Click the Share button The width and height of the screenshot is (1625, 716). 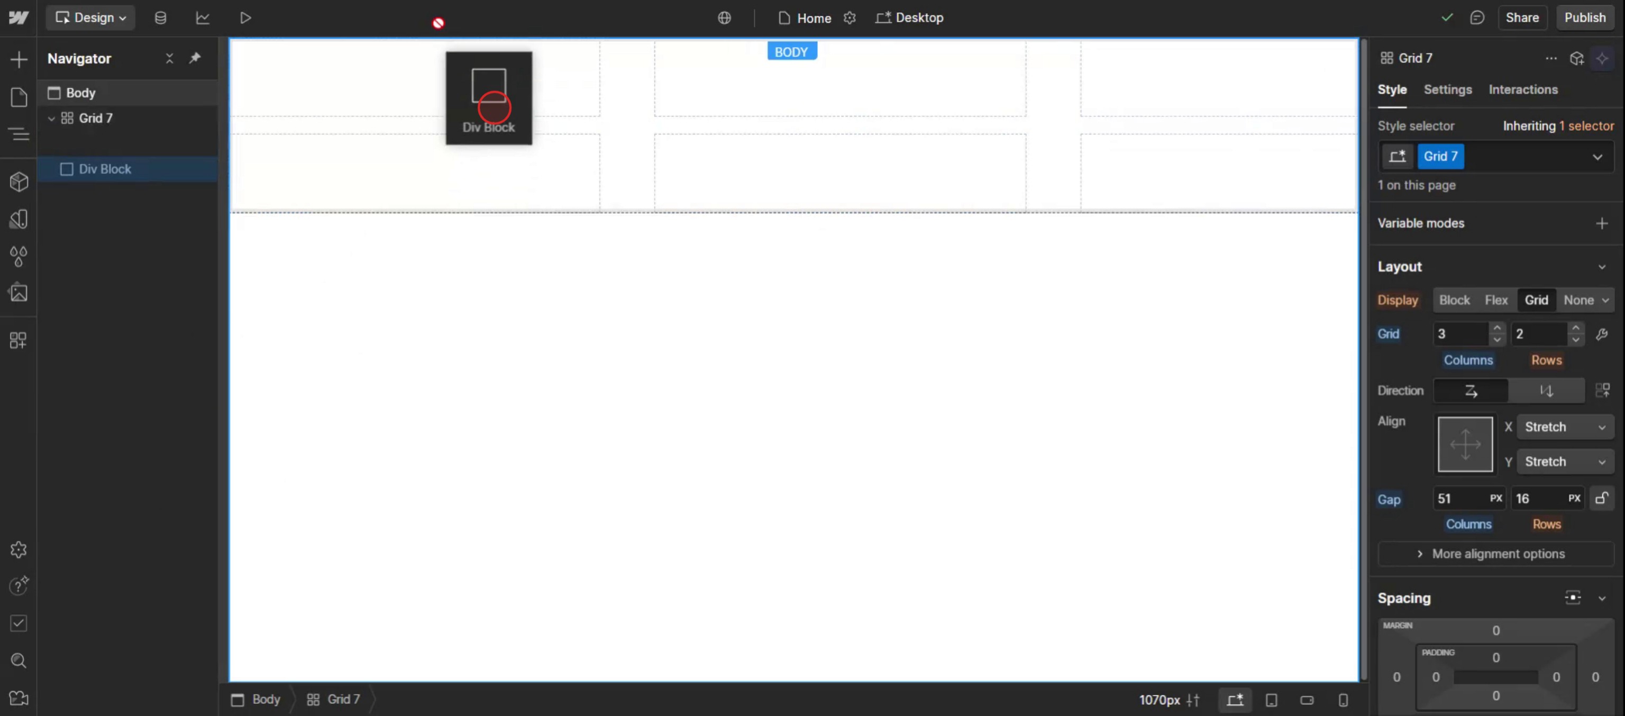(1521, 17)
